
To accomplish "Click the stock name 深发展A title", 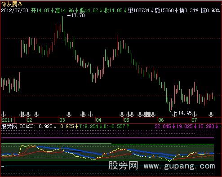I will pyautogui.click(x=12, y=4).
